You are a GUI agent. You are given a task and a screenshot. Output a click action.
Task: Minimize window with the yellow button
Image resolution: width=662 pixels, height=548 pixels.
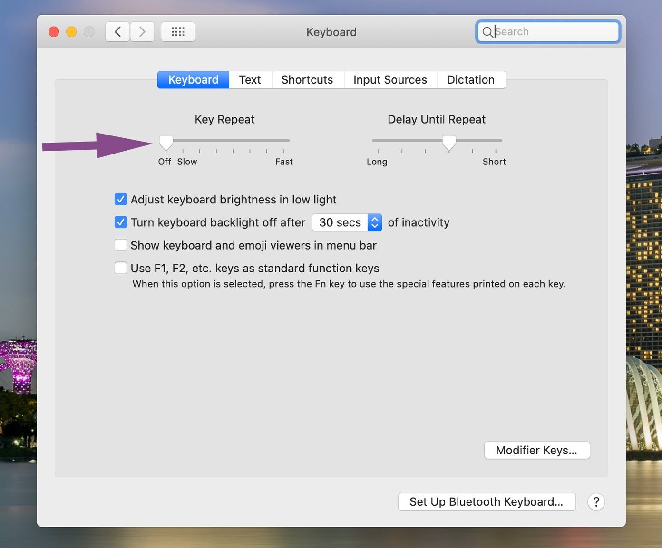[71, 32]
